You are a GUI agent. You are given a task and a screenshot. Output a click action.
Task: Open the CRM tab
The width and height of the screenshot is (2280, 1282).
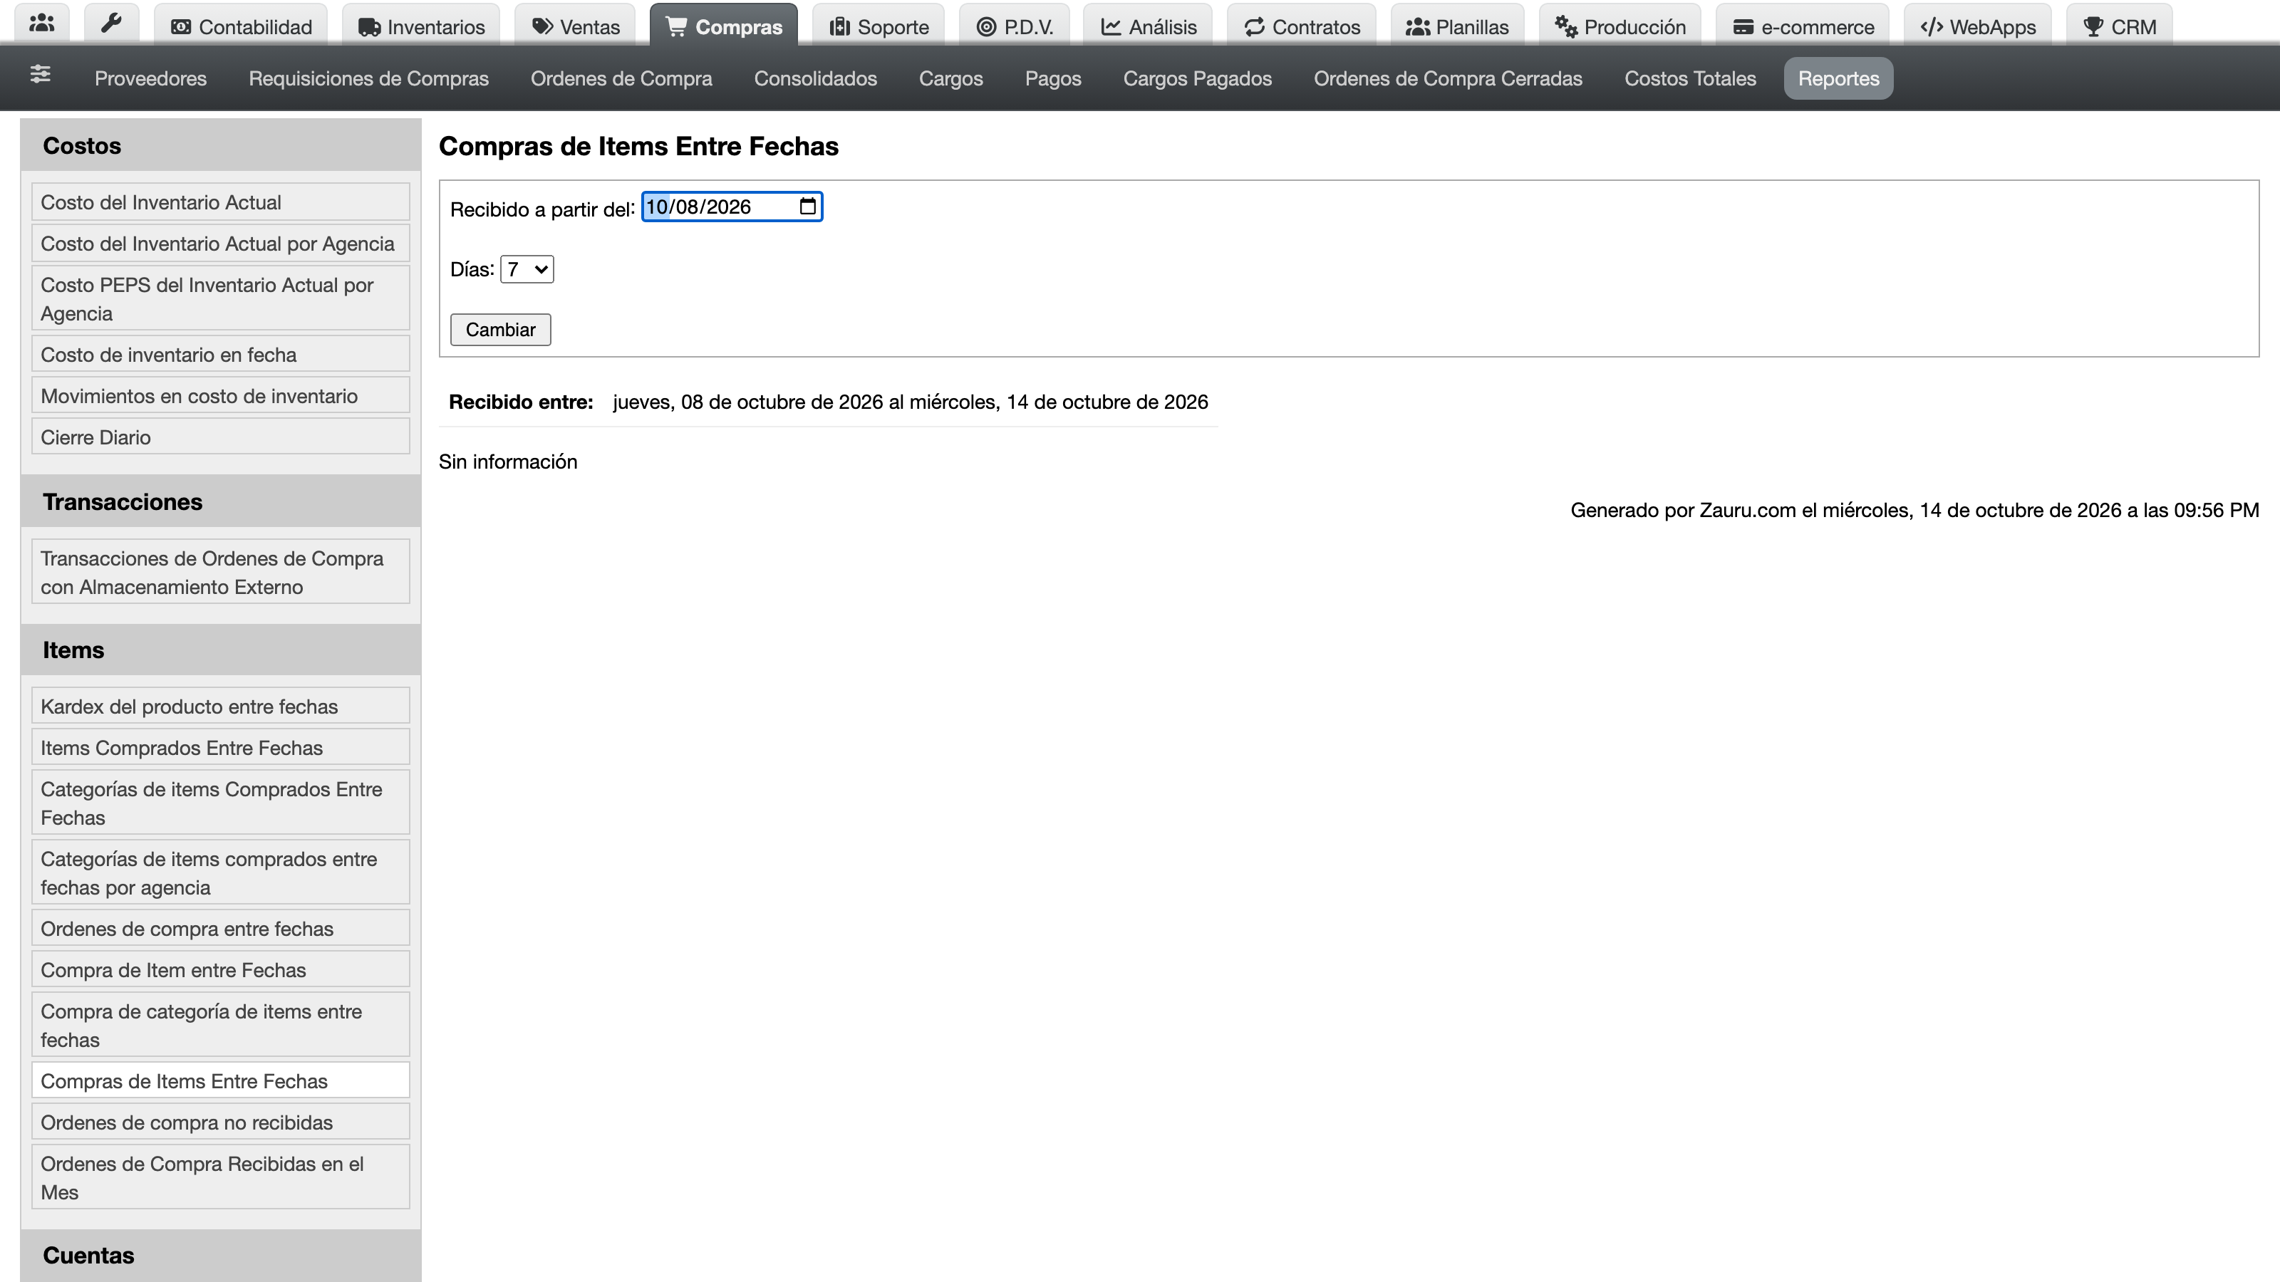[2120, 26]
